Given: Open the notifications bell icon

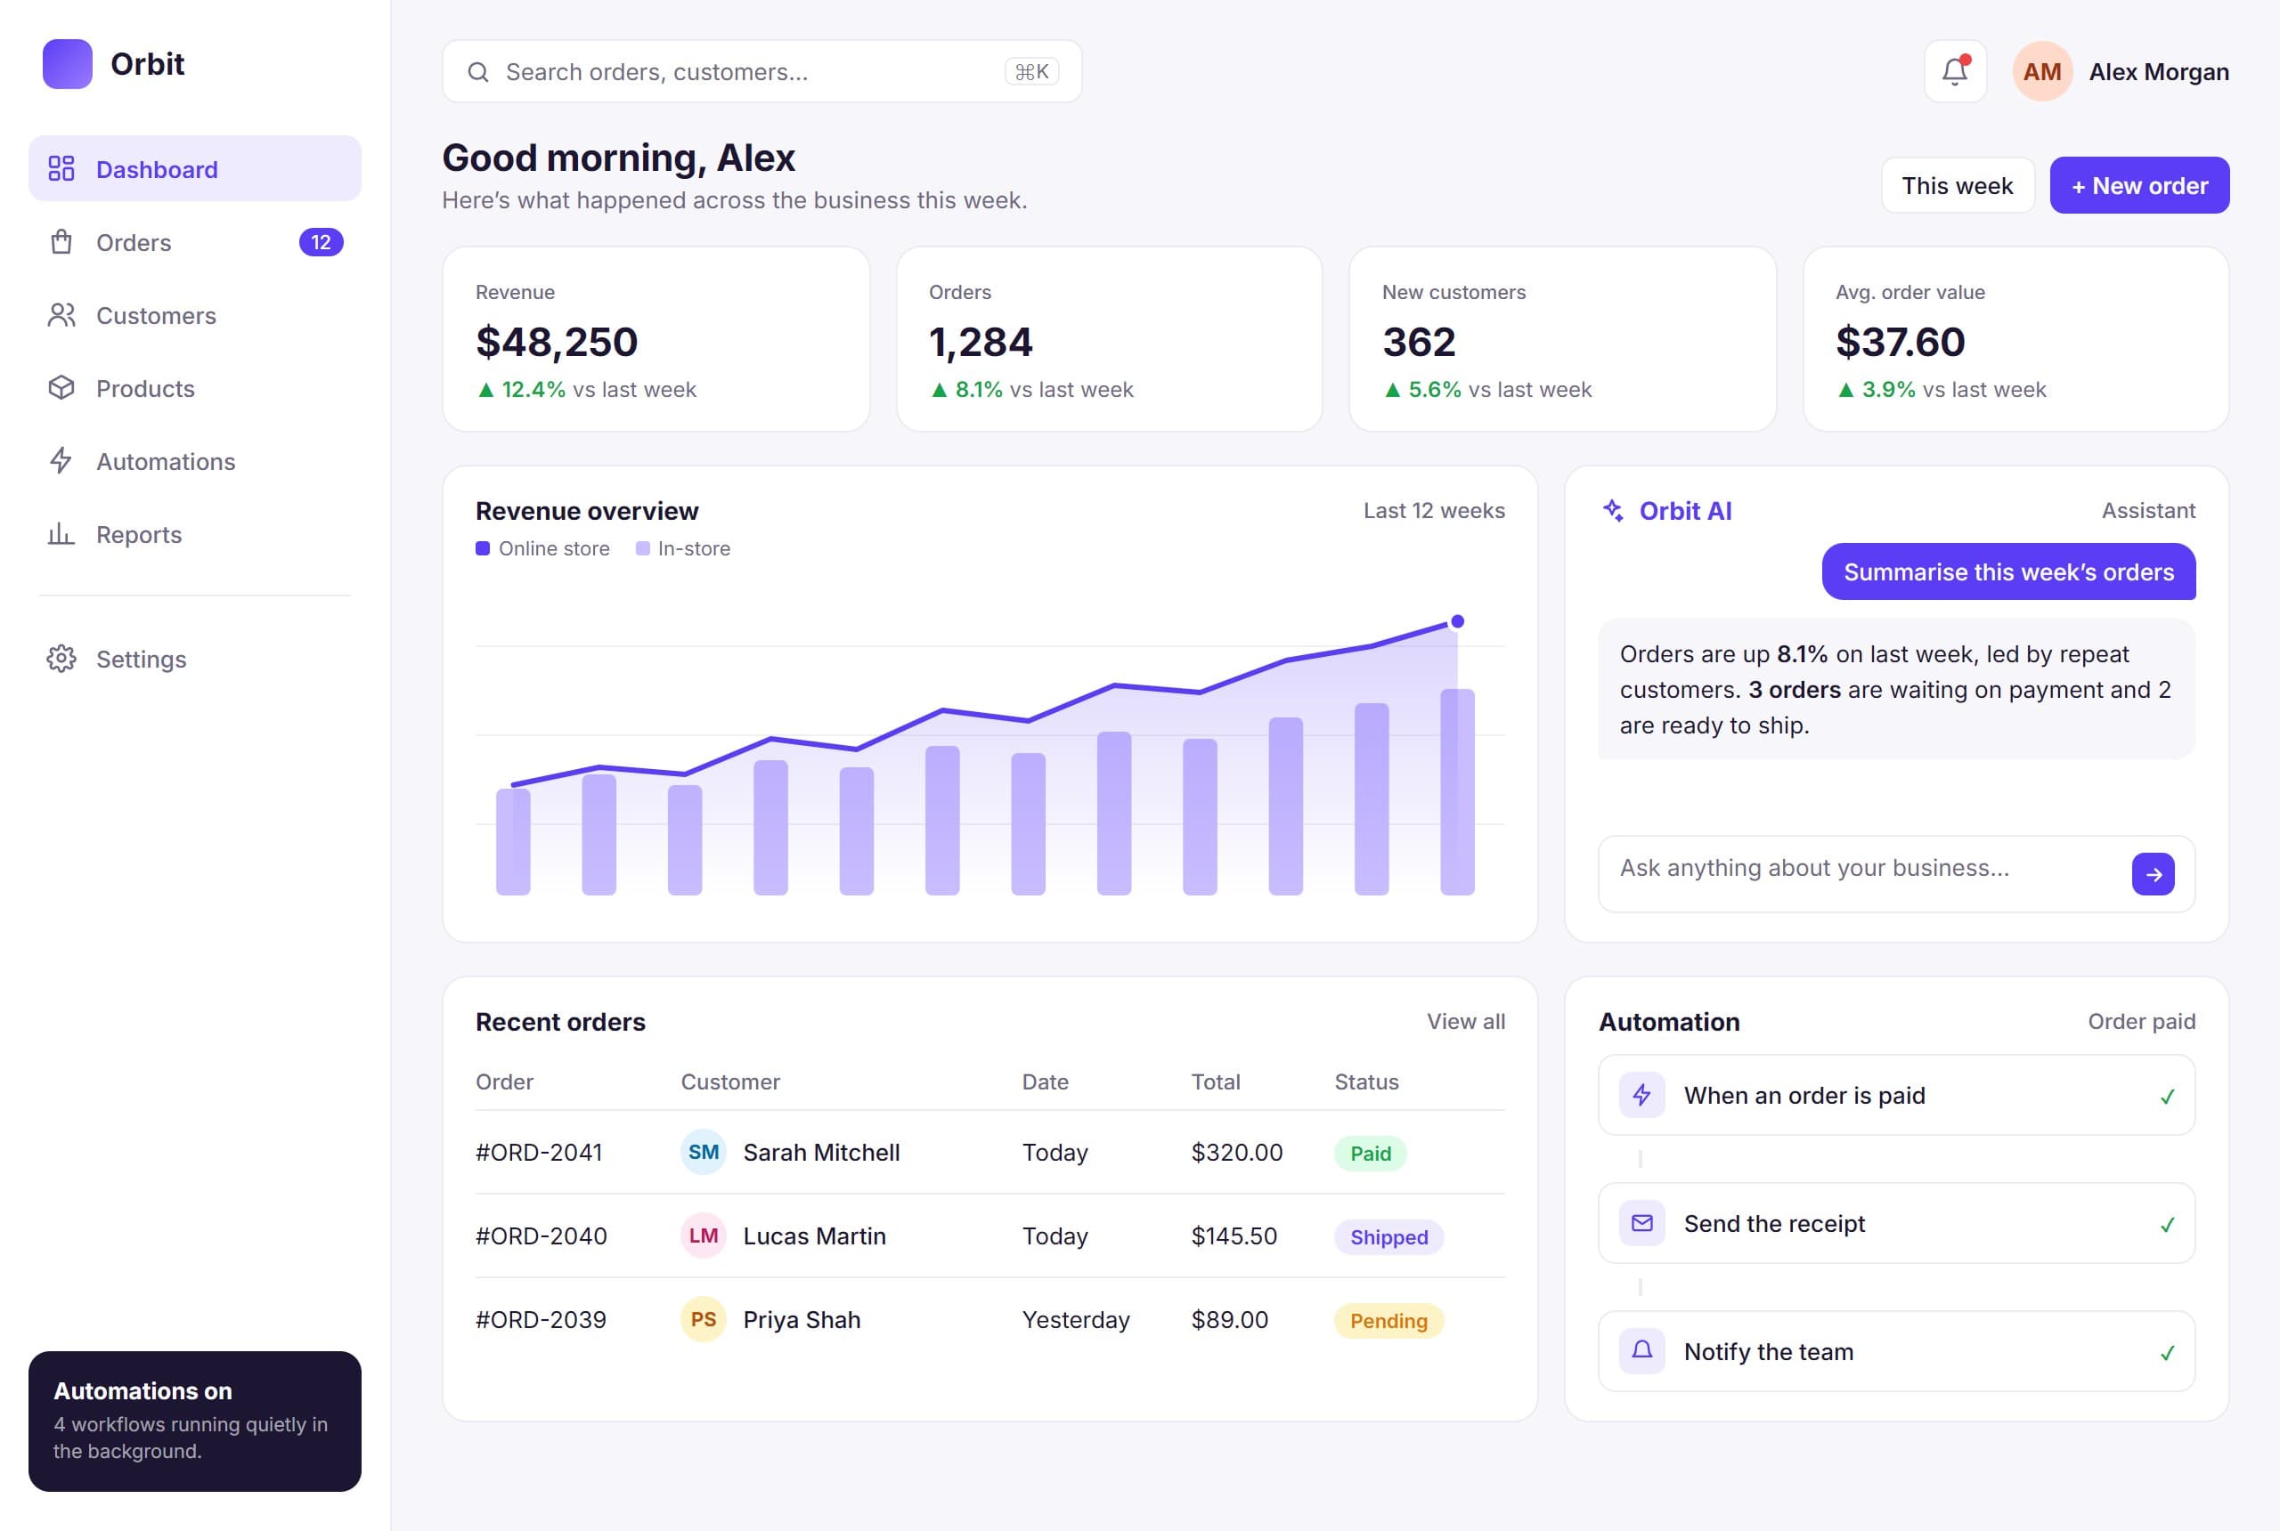Looking at the screenshot, I should pos(1955,71).
